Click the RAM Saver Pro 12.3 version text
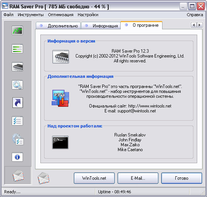Viewport: 207px width, 197px height. pos(130,51)
